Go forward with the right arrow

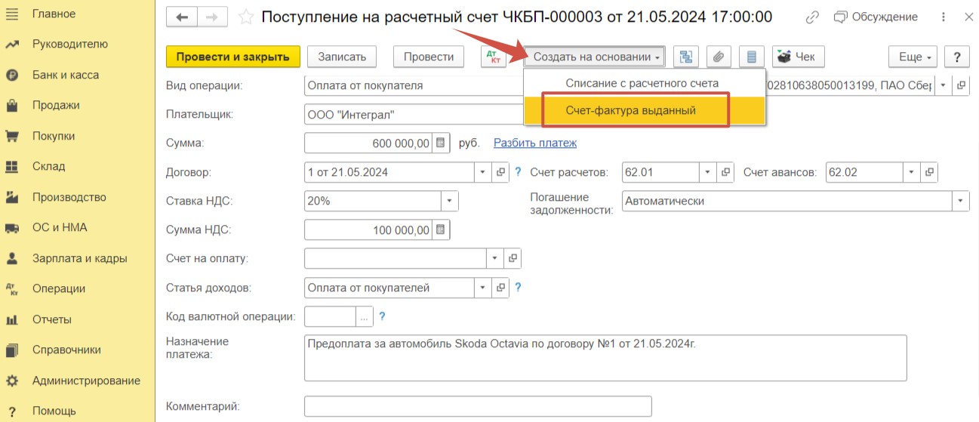point(212,17)
